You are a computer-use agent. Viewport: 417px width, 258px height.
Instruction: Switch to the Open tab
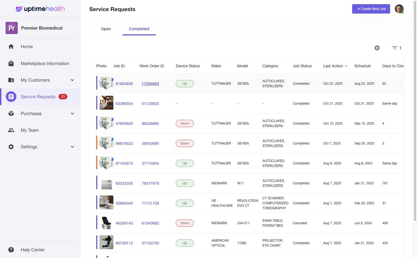coord(106,29)
